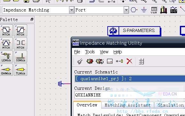Undock the Palette panel with the float button
Screen dimensions: 185x116
click(x=32, y=19)
